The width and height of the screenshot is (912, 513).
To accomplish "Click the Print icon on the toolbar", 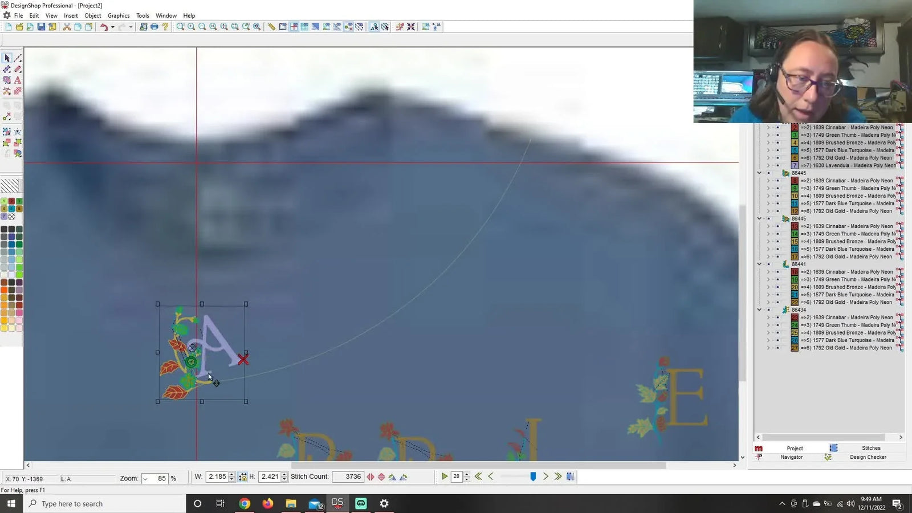I will point(154,27).
